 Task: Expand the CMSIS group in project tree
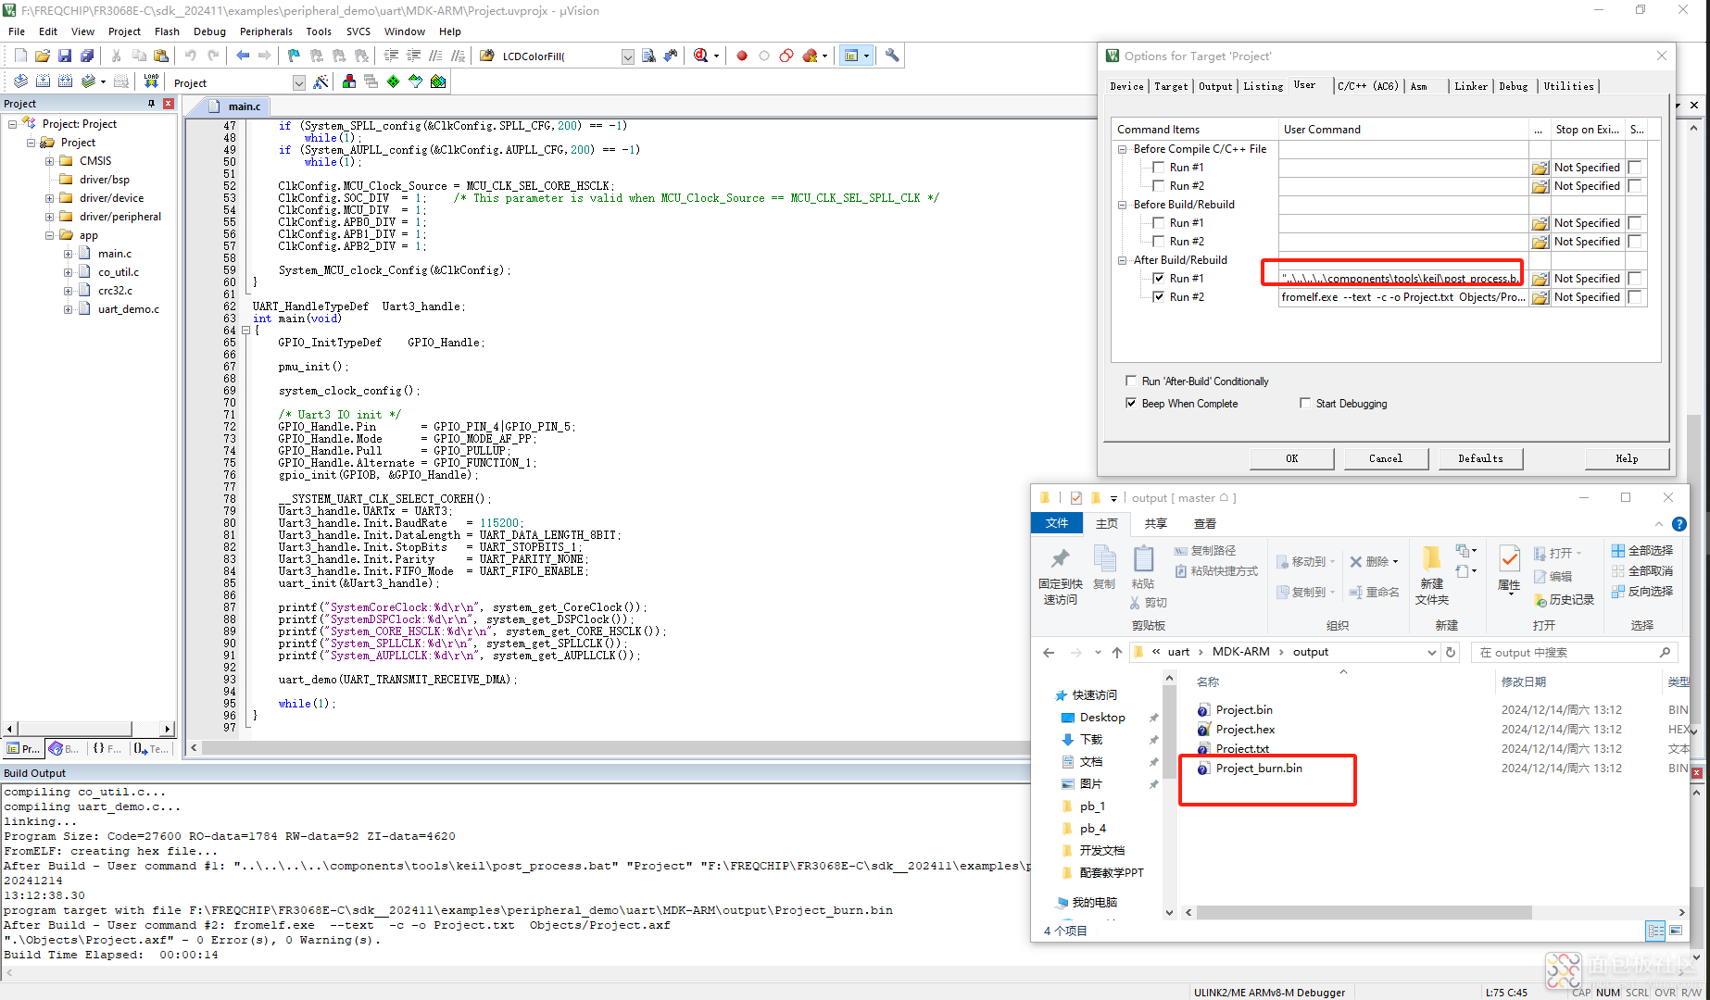[x=49, y=161]
